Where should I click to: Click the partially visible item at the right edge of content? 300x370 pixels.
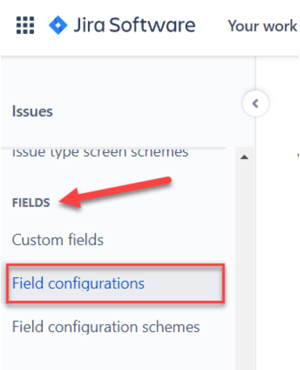pyautogui.click(x=297, y=156)
